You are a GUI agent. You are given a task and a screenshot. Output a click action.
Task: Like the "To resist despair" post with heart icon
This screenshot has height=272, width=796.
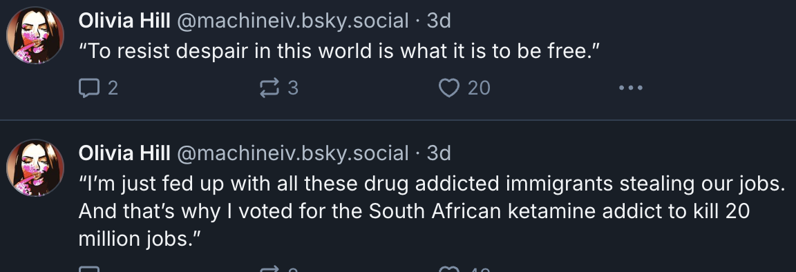(448, 88)
